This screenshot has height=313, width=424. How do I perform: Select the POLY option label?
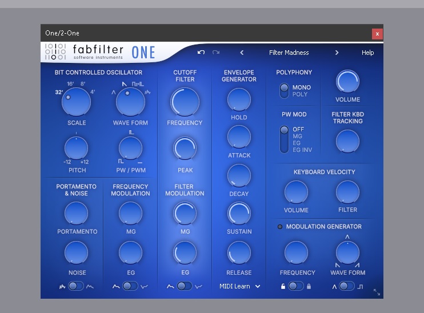(300, 94)
